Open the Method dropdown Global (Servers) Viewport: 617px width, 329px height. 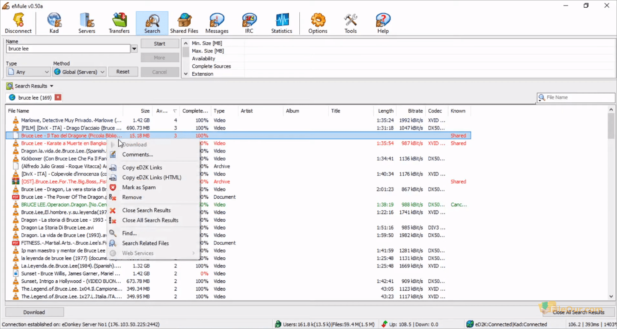pos(79,72)
